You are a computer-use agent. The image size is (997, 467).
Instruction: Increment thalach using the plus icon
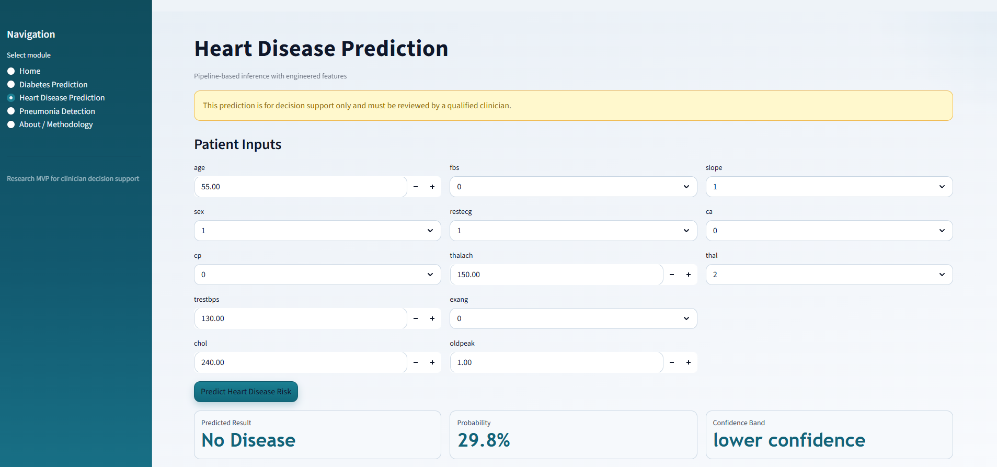click(x=689, y=275)
